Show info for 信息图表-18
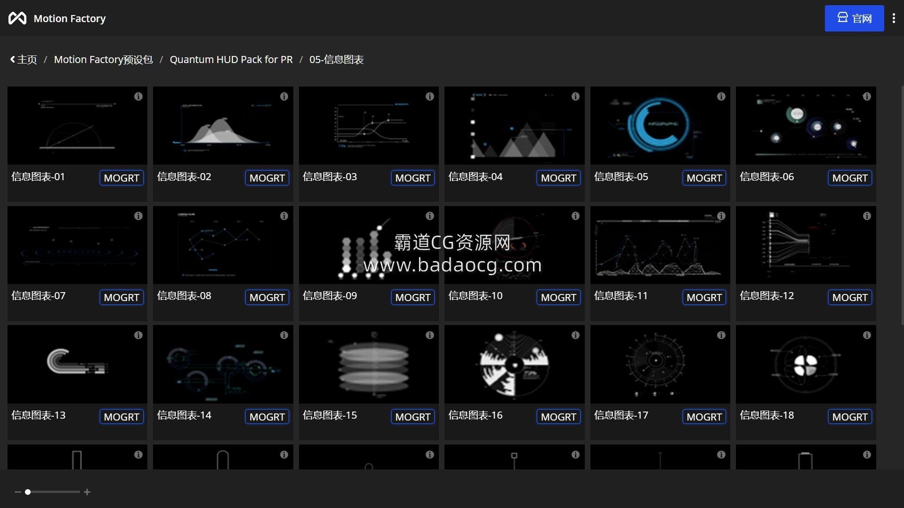Image resolution: width=904 pixels, height=508 pixels. pos(867,335)
